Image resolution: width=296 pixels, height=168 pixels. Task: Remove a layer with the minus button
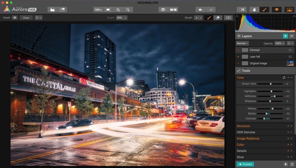[292, 36]
